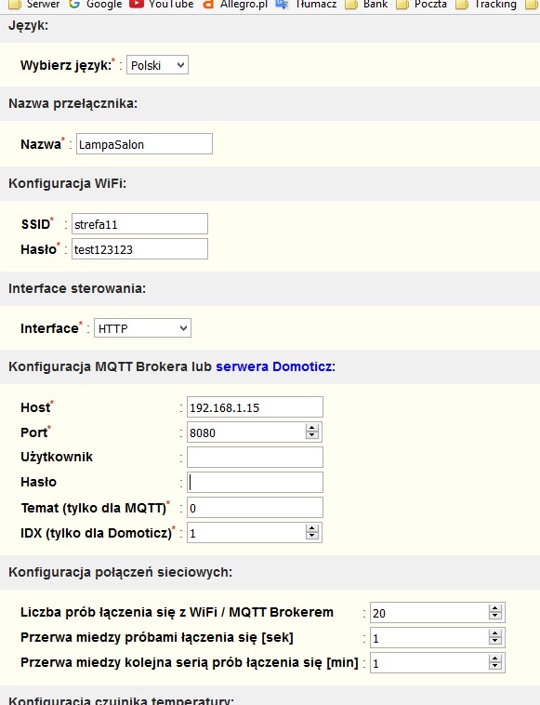The height and width of the screenshot is (705, 540).
Task: Expand the Wybierz język dropdown
Action: pyautogui.click(x=157, y=65)
